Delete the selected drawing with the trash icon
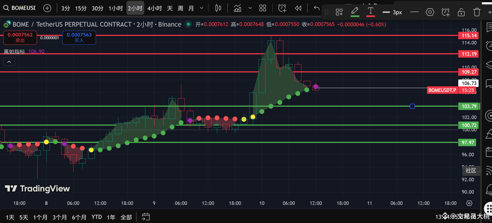 click(477, 12)
